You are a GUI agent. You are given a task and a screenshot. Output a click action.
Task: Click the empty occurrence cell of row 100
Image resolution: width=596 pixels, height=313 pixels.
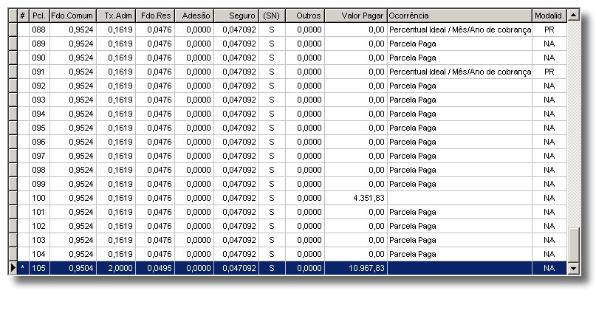pyautogui.click(x=459, y=199)
